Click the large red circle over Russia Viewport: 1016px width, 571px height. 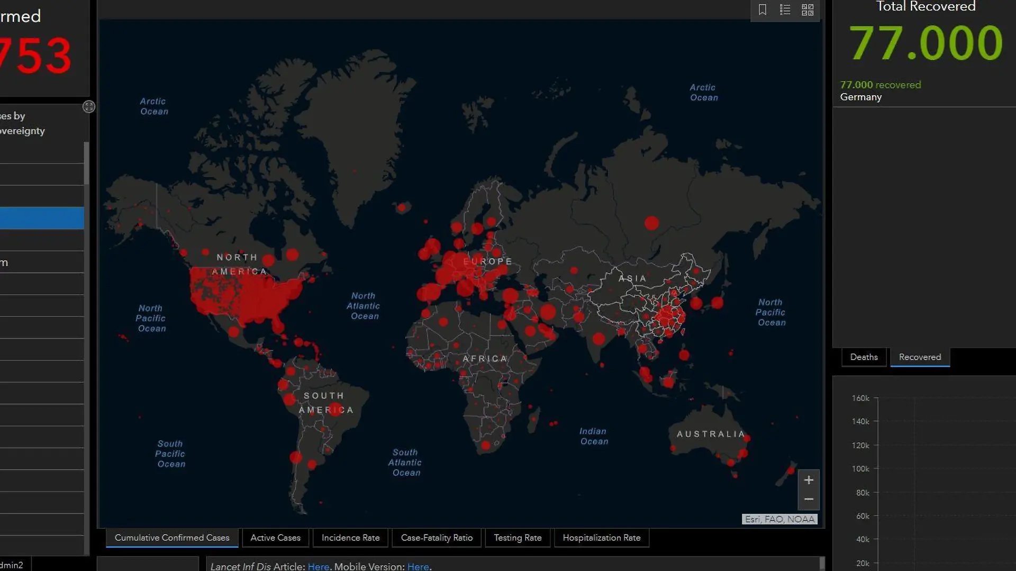(651, 223)
